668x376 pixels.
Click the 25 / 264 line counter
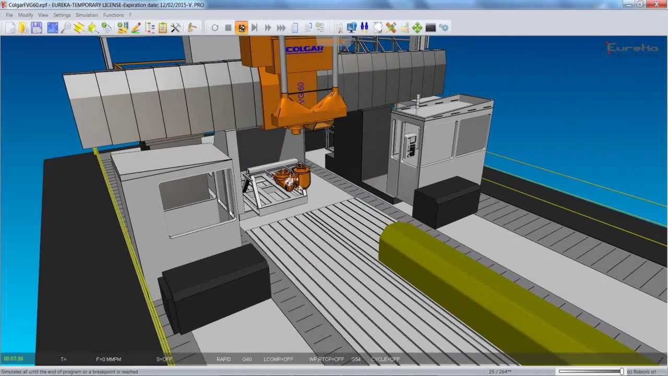pyautogui.click(x=500, y=371)
